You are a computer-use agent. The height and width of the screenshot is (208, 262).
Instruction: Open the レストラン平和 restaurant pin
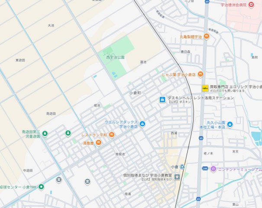pos(112,135)
